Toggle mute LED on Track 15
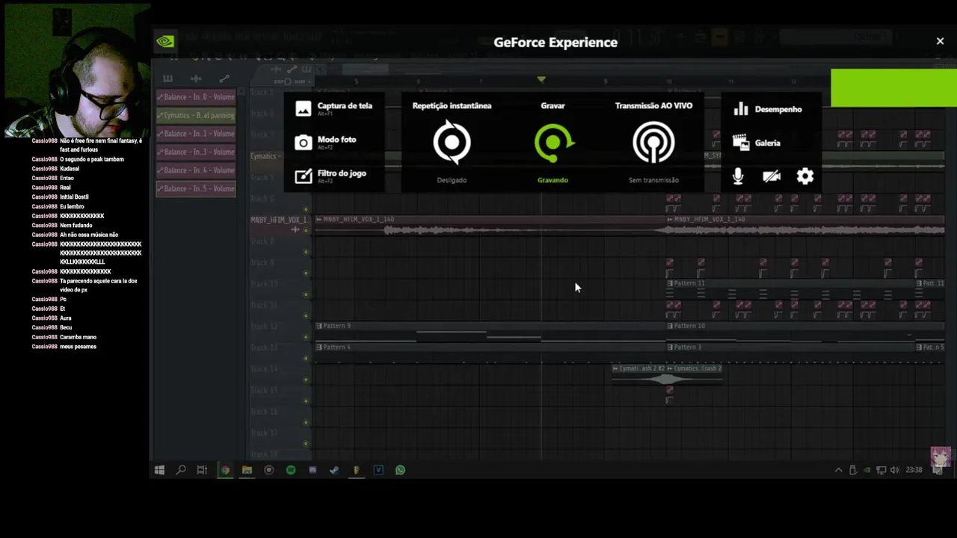Screen dimensions: 957x538 tap(306, 401)
